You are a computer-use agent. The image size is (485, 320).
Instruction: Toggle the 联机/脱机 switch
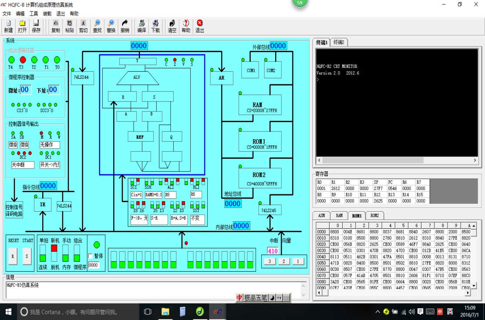pyautogui.click(x=54, y=253)
